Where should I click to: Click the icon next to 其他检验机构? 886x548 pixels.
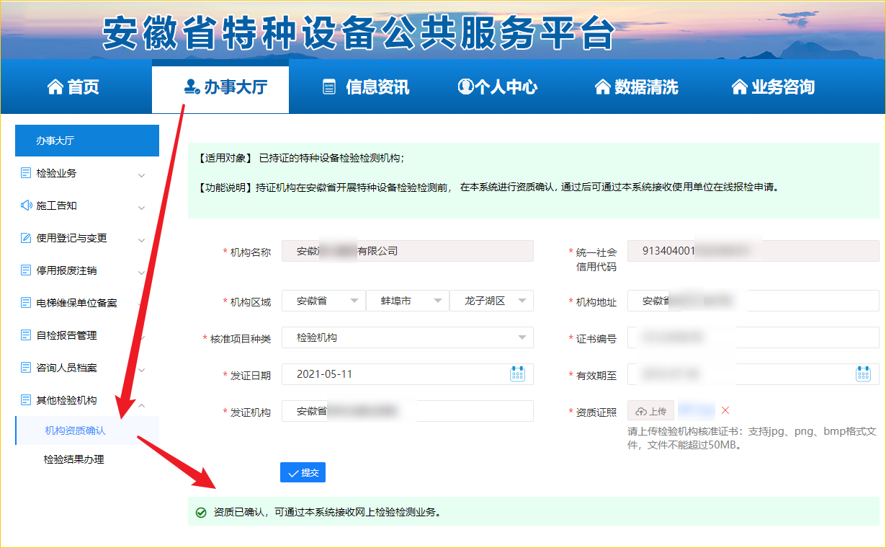point(26,400)
